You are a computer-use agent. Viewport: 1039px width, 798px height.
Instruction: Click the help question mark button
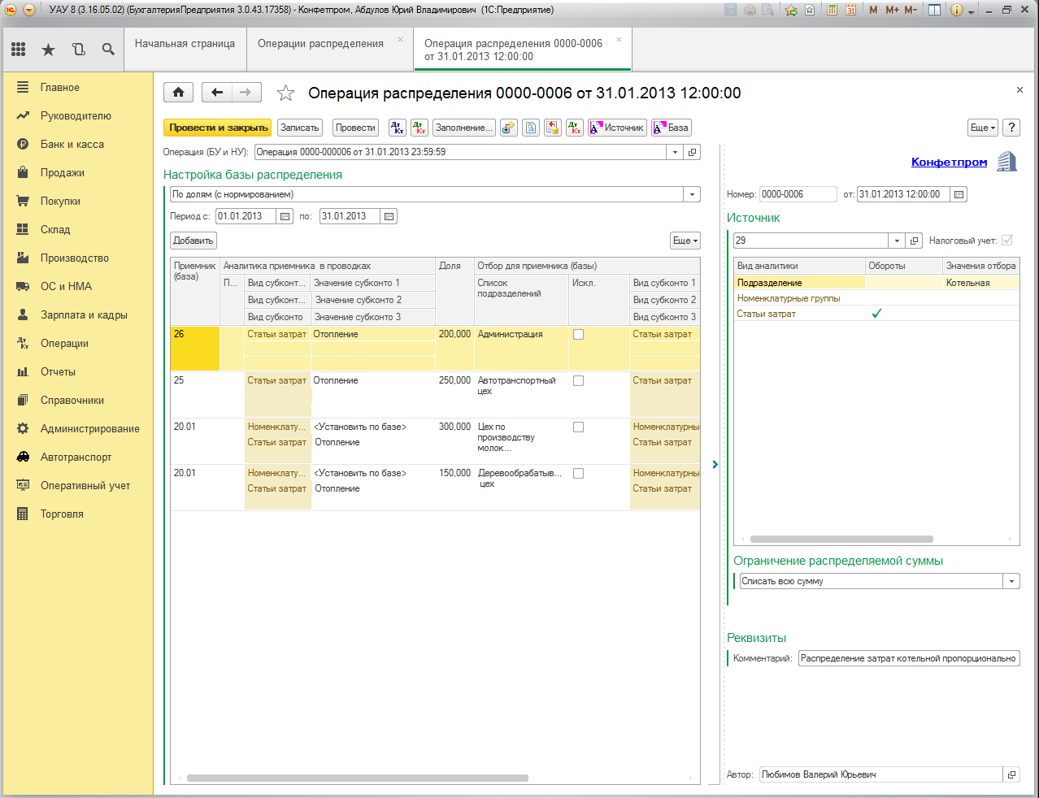[x=1011, y=128]
